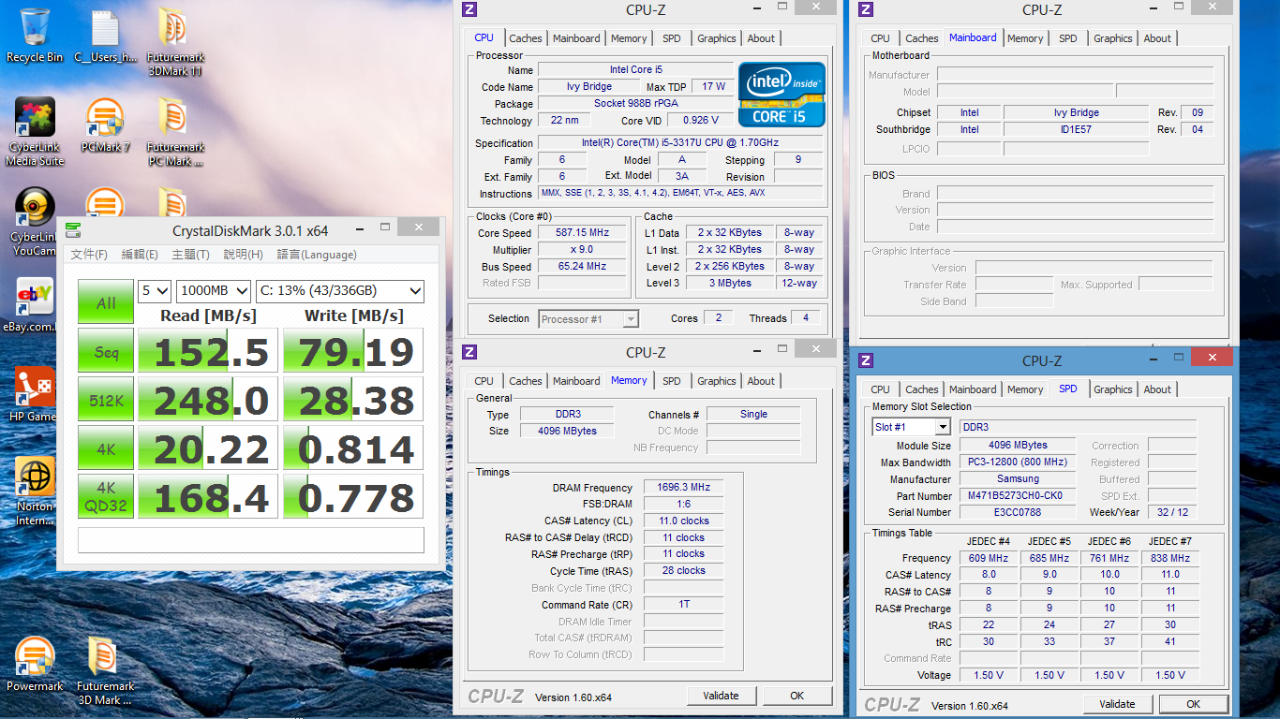The width and height of the screenshot is (1280, 719).
Task: Click the Core Speed value 587.15 MHz
Action: (582, 232)
